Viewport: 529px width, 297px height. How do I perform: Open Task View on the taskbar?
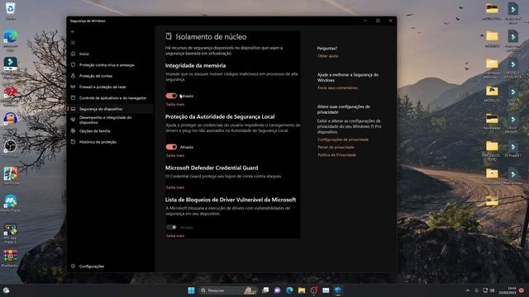coord(265,290)
